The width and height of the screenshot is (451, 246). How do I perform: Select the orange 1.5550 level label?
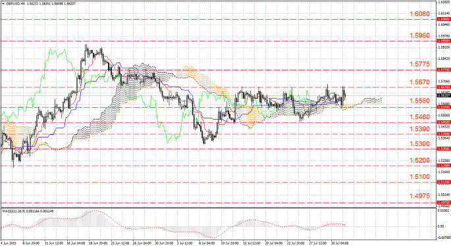click(x=419, y=101)
